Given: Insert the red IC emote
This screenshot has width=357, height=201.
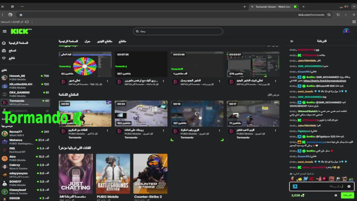Looking at the screenshot, I should click(312, 179).
